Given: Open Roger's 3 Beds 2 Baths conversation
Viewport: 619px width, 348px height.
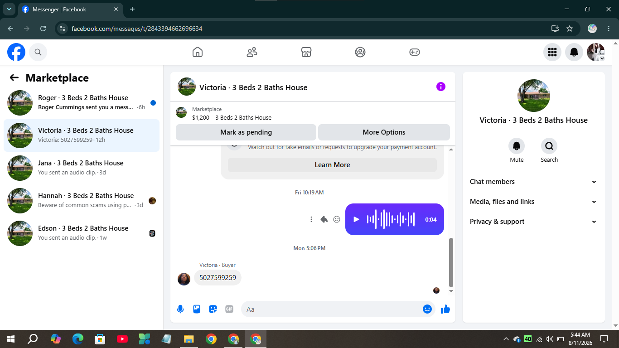Looking at the screenshot, I should coord(82,103).
